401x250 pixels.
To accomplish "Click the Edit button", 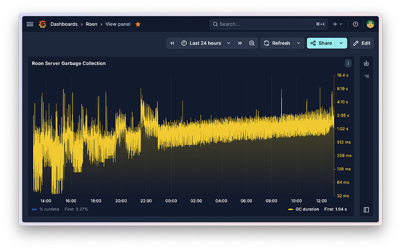I will 361,43.
